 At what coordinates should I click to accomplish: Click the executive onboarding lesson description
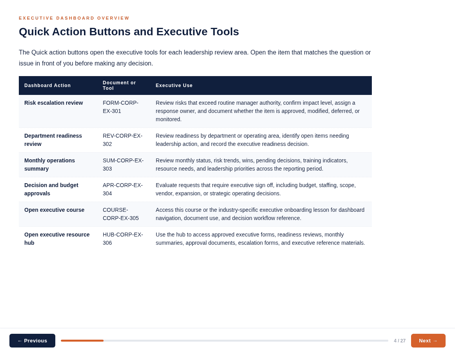260,214
